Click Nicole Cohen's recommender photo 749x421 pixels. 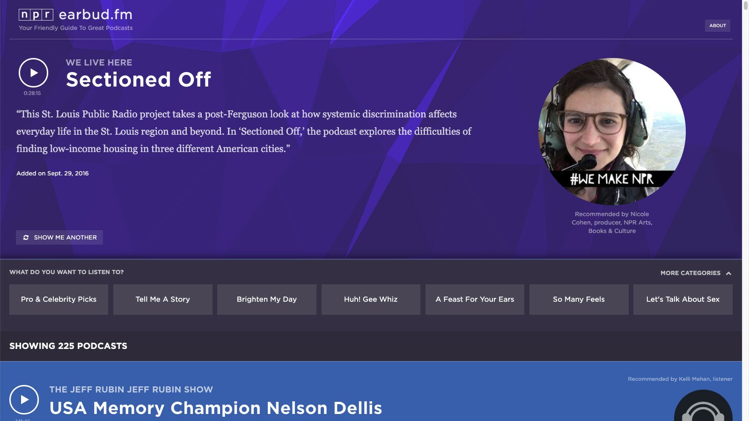(x=612, y=131)
